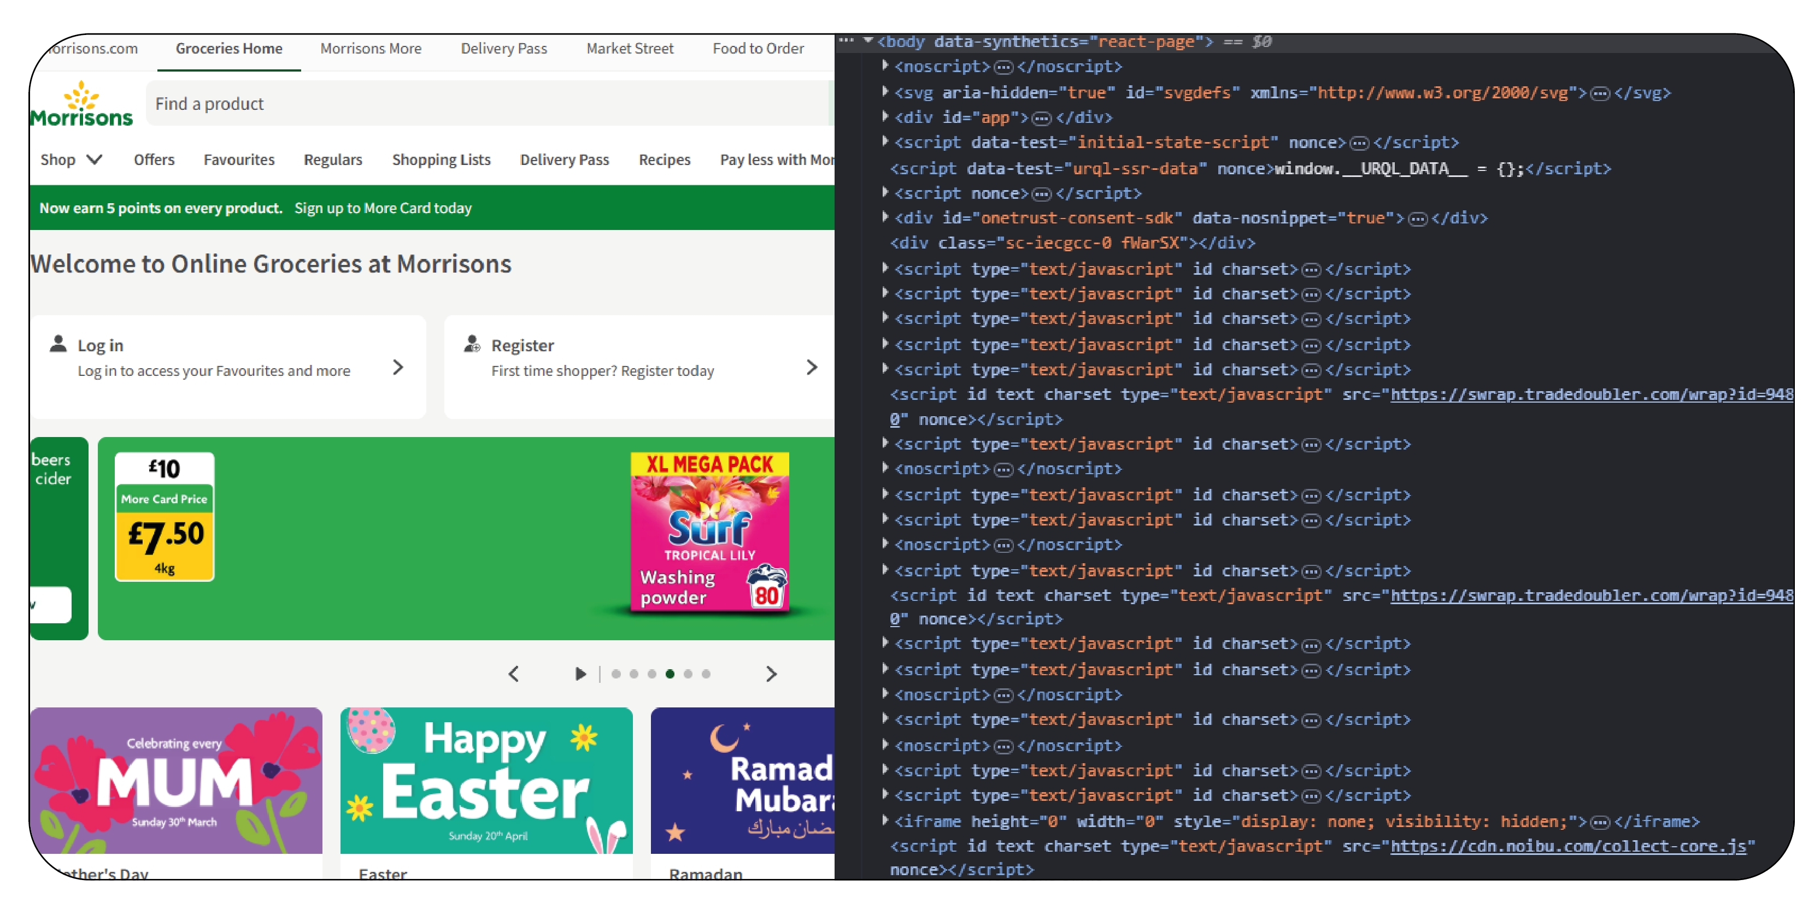Expand the first noscript node
The height and width of the screenshot is (903, 1820).
pyautogui.click(x=884, y=66)
